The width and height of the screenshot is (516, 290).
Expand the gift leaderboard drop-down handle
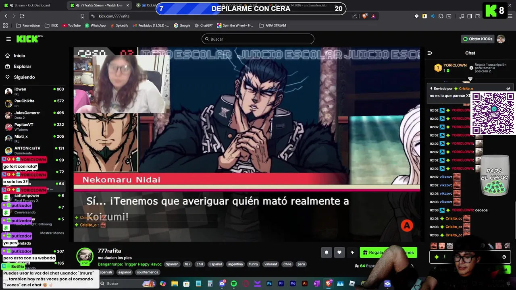pyautogui.click(x=470, y=79)
